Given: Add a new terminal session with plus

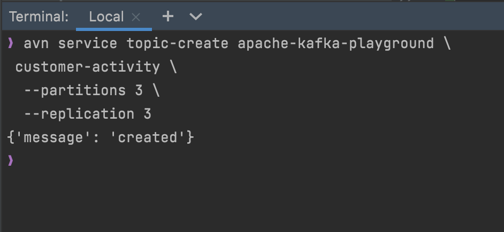Looking at the screenshot, I should point(168,17).
